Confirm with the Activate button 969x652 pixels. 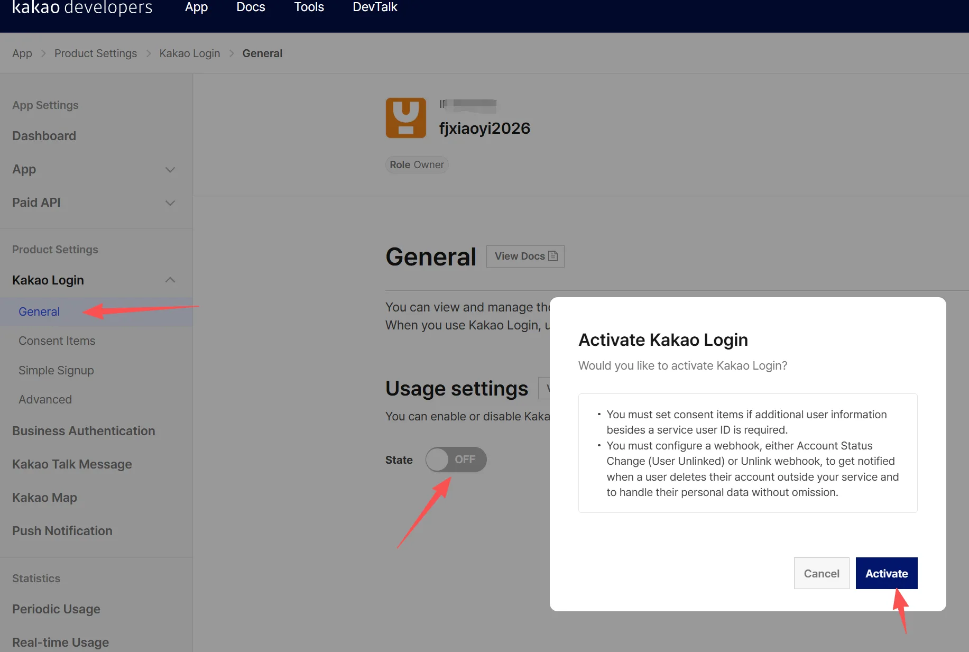(887, 573)
